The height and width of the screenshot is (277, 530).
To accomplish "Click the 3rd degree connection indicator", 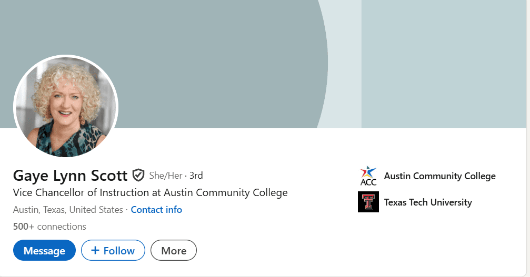I will 196,176.
